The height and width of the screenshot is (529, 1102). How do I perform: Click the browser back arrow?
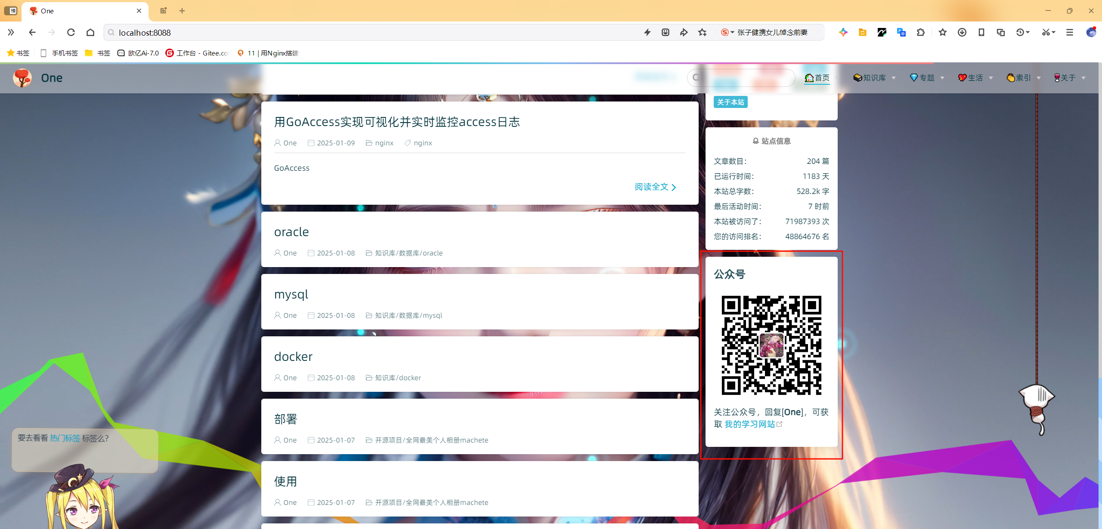32,32
